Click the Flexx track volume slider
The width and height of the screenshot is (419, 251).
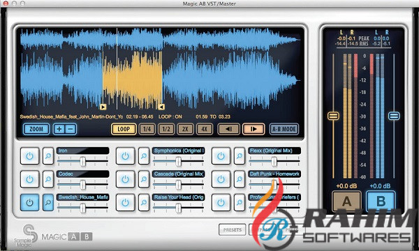[x=274, y=161]
